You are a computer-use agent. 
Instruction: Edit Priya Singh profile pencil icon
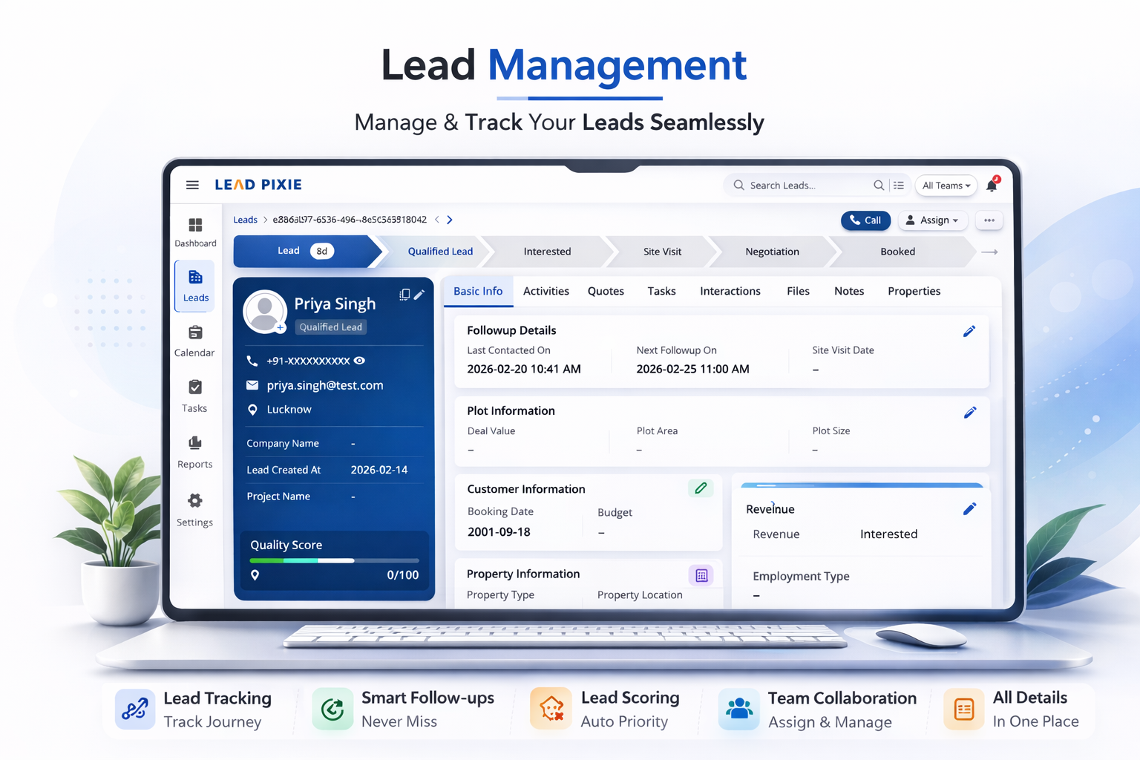[419, 295]
